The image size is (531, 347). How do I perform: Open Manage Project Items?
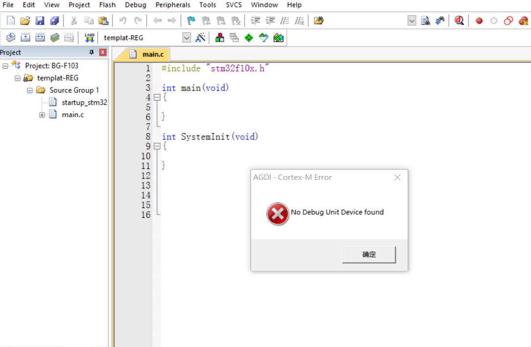pyautogui.click(x=234, y=37)
